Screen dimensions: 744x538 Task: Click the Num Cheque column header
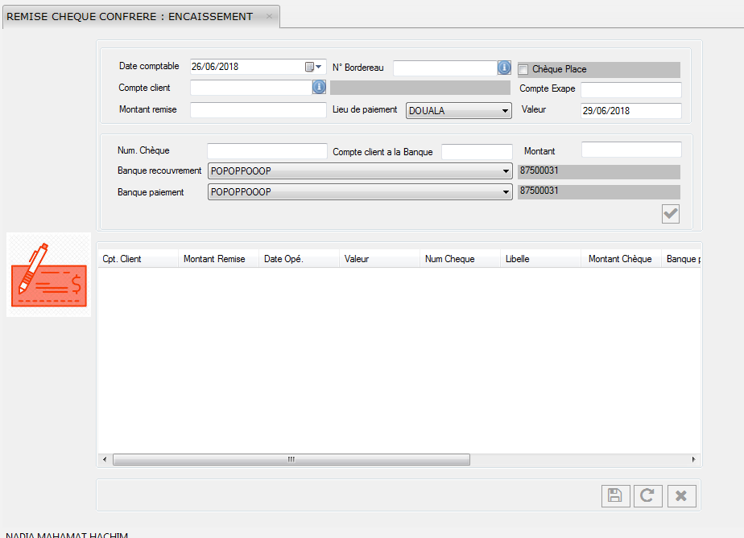pyautogui.click(x=449, y=259)
